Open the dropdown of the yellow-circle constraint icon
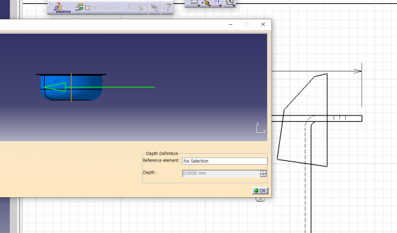Screen dimensions: 397x233 tap(209, 5)
